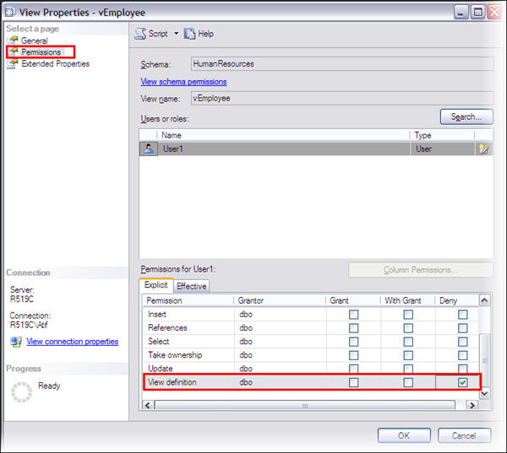Open the Script dropdown arrow
507x453 pixels.
(x=177, y=34)
